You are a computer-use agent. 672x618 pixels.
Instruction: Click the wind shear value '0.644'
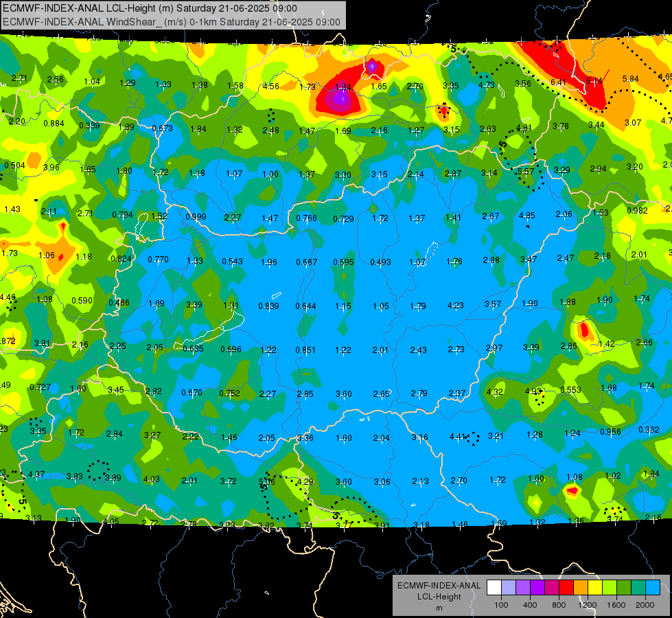[306, 306]
